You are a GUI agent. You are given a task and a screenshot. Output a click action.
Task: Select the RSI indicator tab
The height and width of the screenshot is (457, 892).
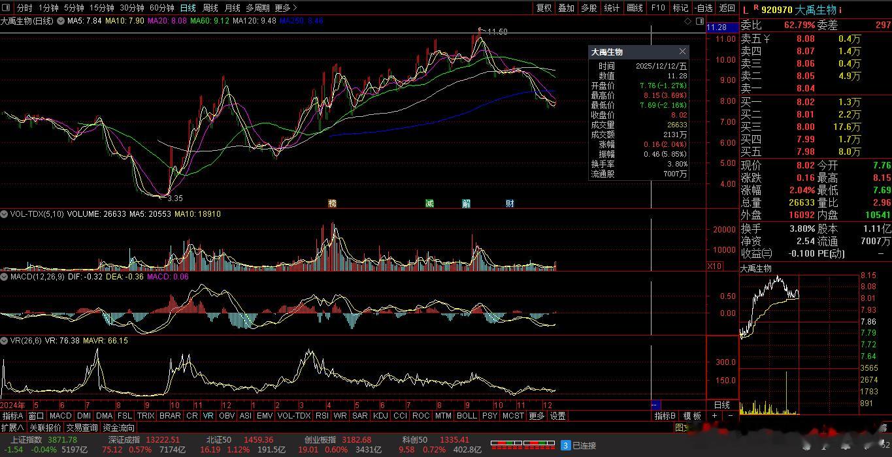tap(322, 416)
